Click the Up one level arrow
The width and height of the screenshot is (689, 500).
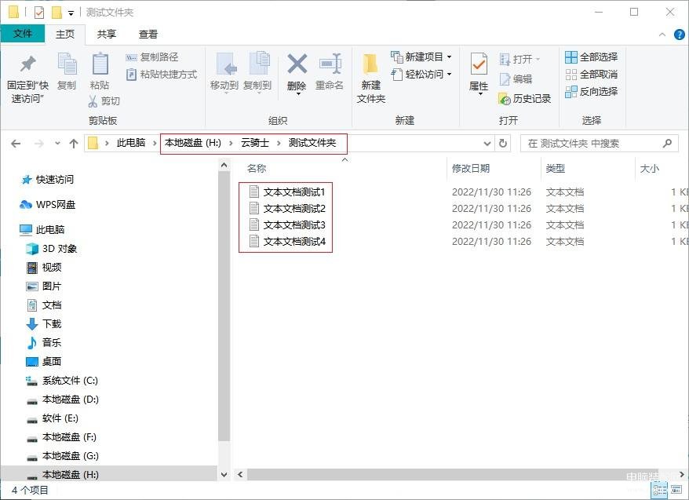pos(74,143)
